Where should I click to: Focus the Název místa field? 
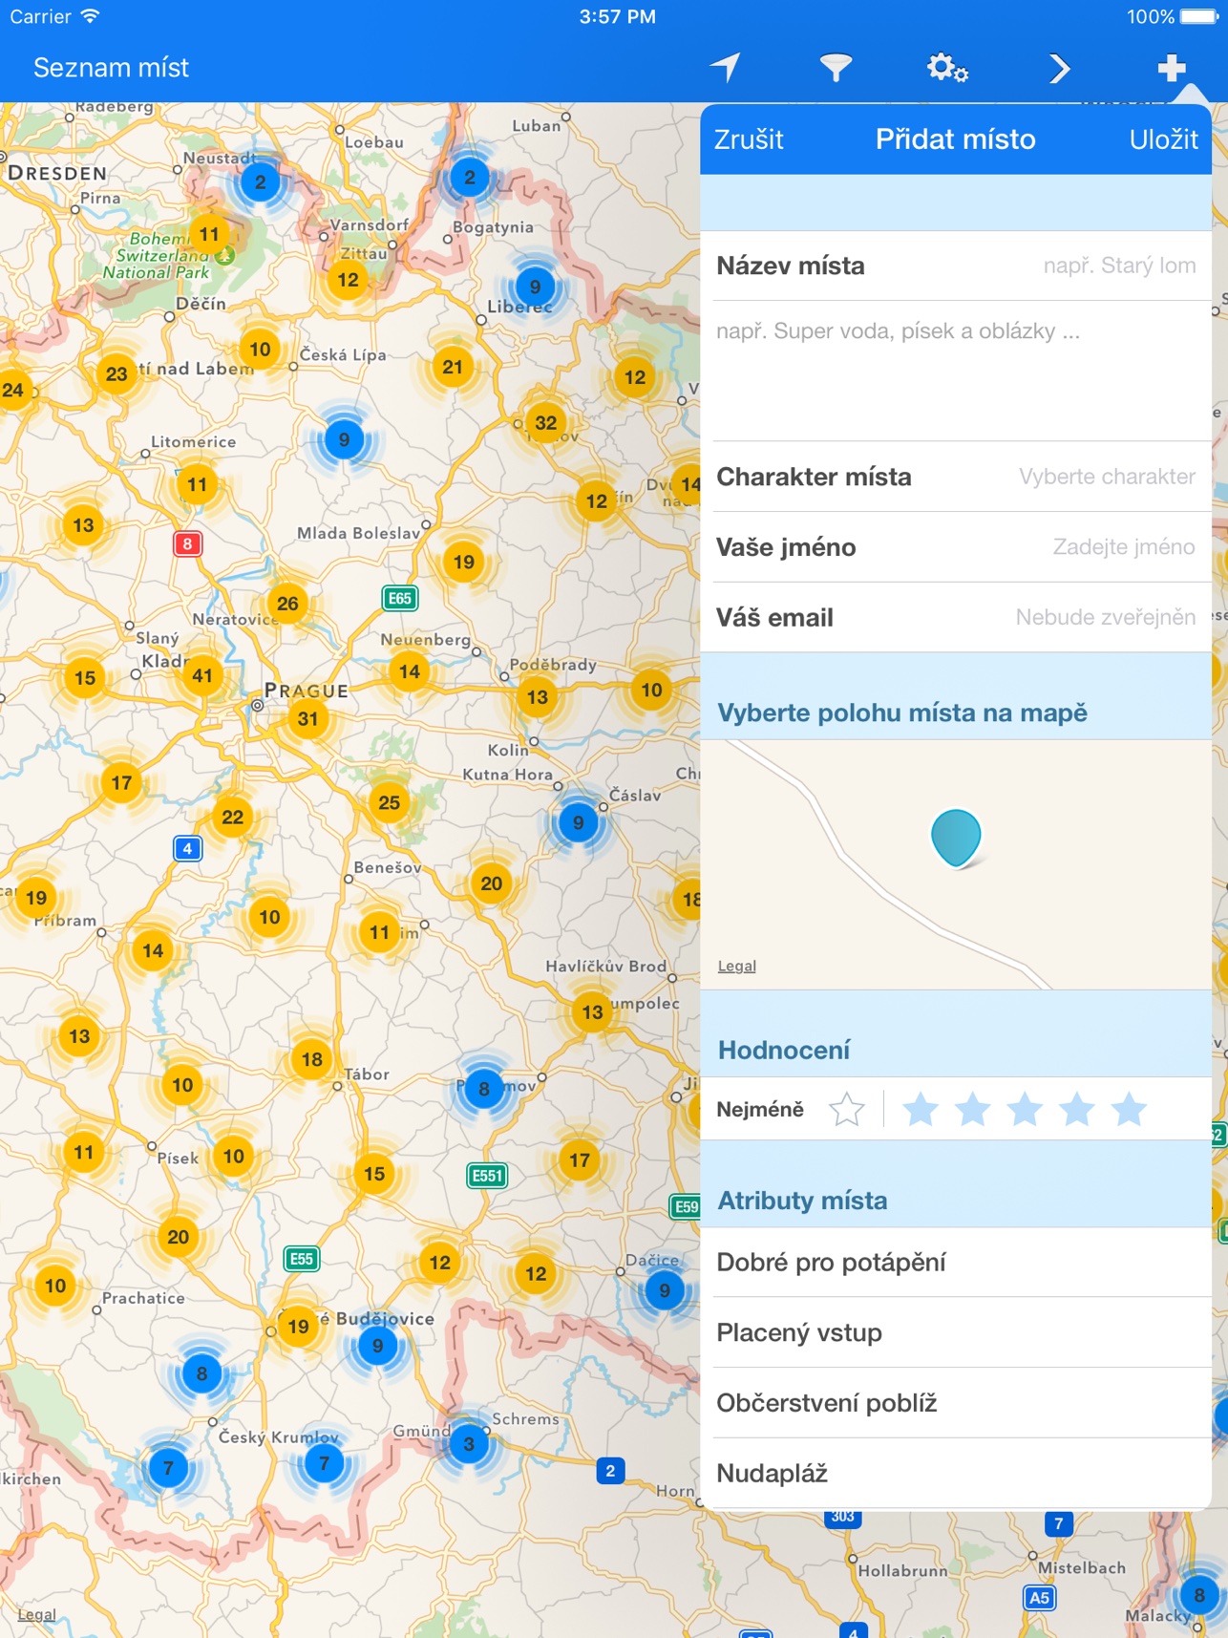tap(956, 266)
